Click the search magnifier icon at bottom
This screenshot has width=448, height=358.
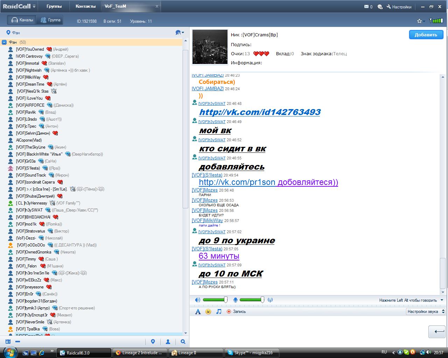[x=183, y=342]
